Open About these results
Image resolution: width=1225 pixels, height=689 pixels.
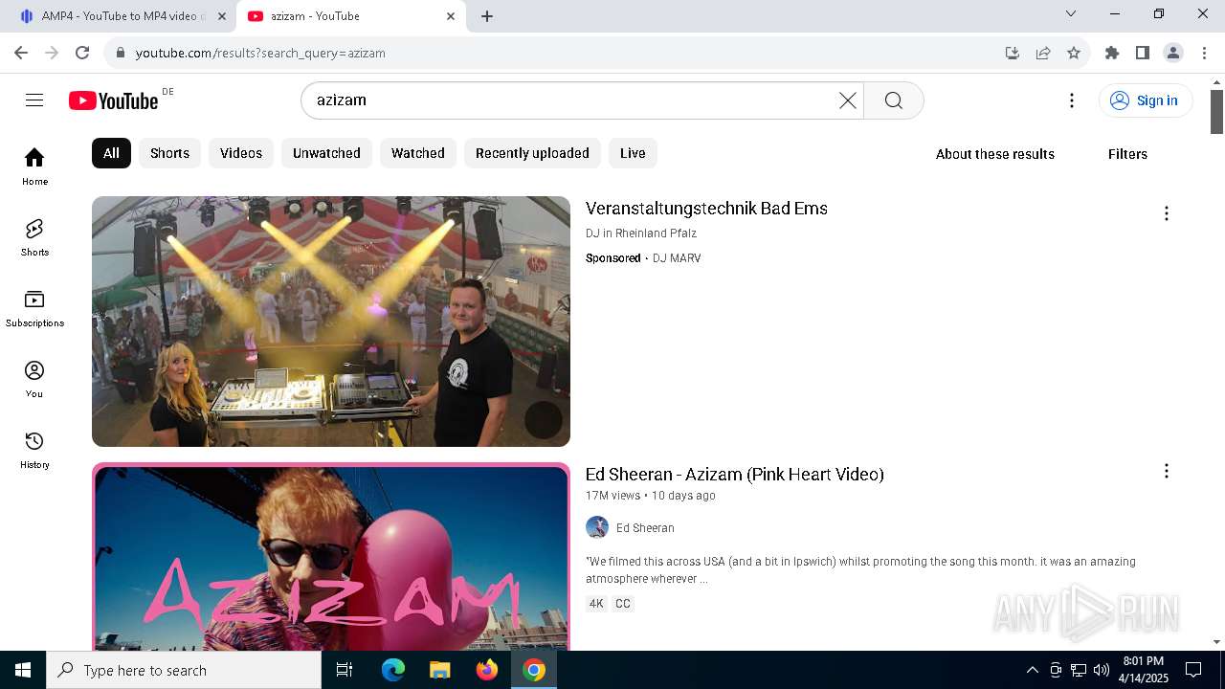tap(995, 154)
